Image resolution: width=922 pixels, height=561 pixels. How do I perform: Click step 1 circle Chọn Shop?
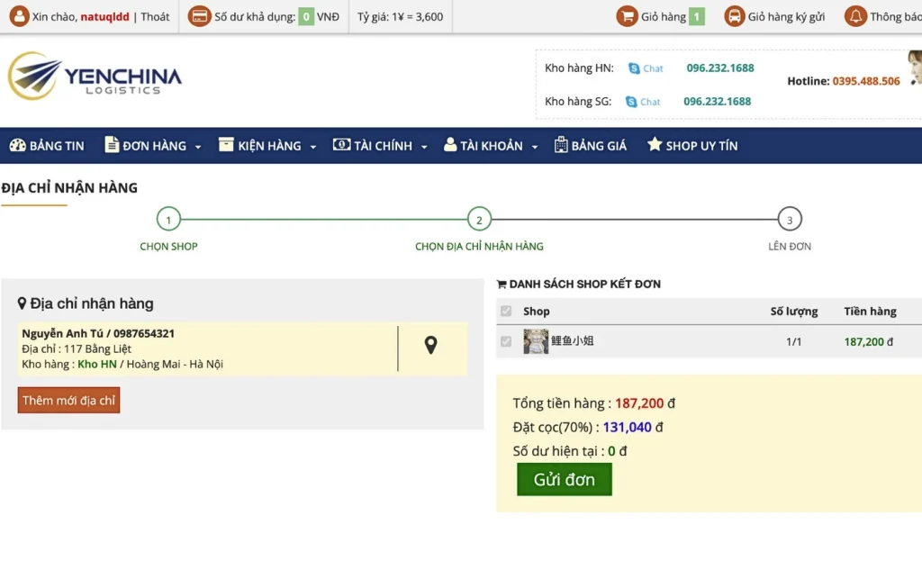pyautogui.click(x=168, y=219)
